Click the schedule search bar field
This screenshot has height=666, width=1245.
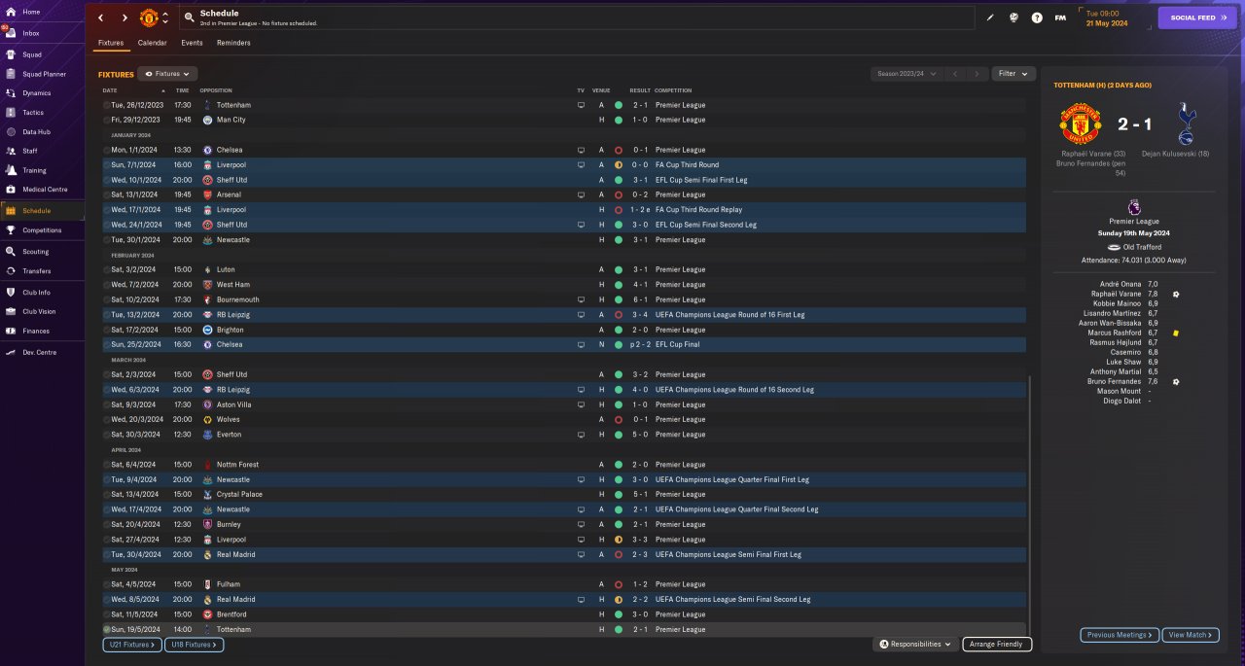pos(576,18)
